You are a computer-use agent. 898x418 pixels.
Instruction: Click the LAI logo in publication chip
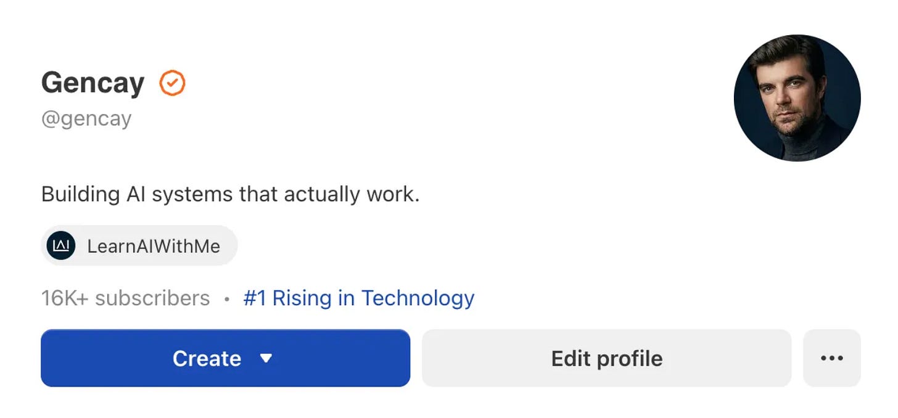[x=61, y=246]
